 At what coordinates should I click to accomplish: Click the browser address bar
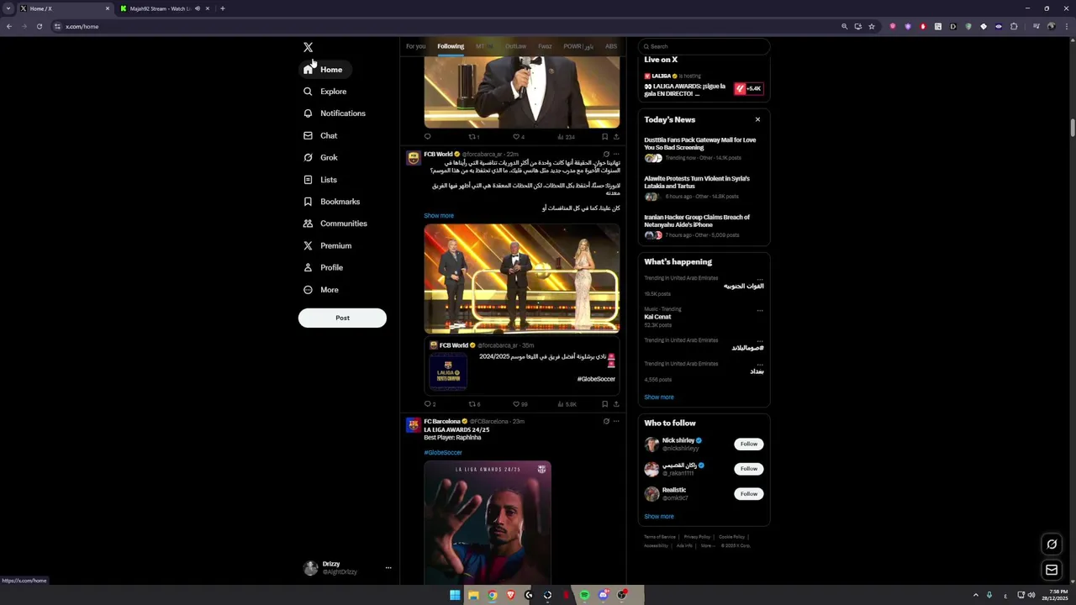pos(446,26)
